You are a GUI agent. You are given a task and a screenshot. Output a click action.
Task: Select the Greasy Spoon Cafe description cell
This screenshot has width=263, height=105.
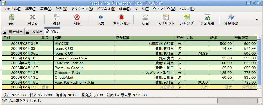click(x=84, y=58)
